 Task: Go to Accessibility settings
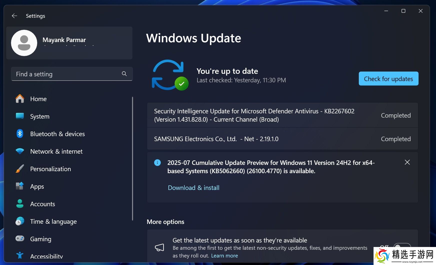(x=46, y=256)
